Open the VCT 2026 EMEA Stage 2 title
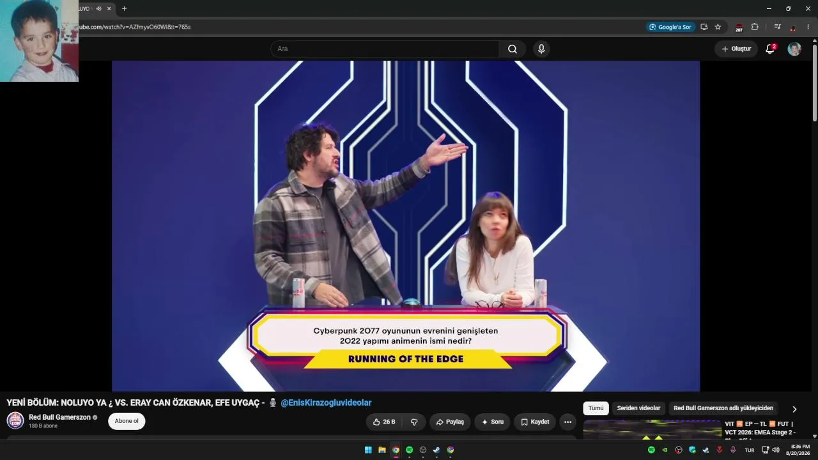 pos(760,428)
